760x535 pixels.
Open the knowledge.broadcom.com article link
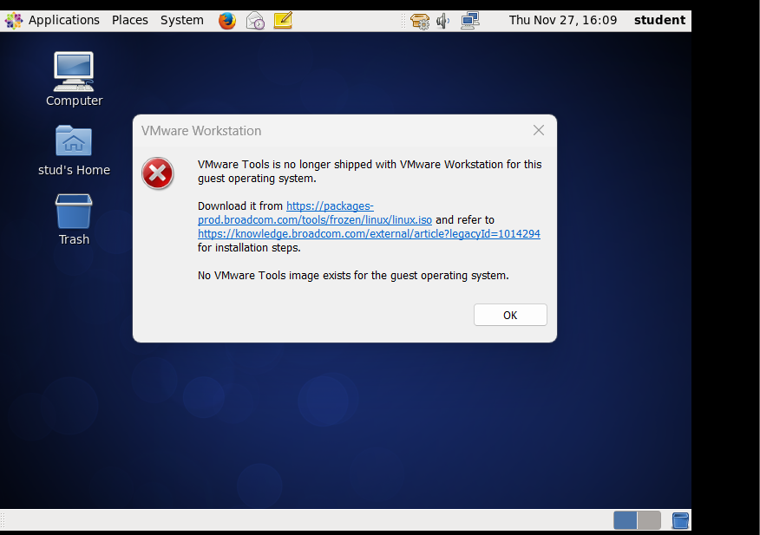[369, 233]
